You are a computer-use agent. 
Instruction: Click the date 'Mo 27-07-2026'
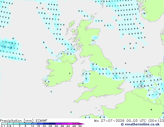tap(109, 121)
